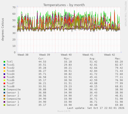
Task: Click the 'Tccd3' legend label
Action: (11, 71)
